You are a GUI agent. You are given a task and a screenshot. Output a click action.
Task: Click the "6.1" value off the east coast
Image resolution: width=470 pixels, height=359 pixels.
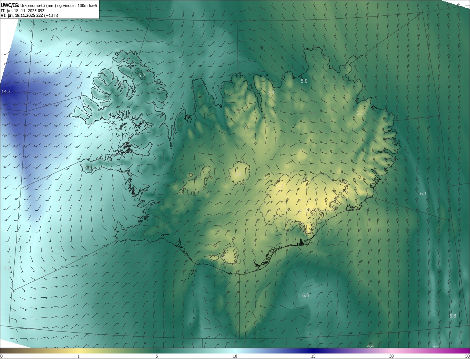point(423,193)
